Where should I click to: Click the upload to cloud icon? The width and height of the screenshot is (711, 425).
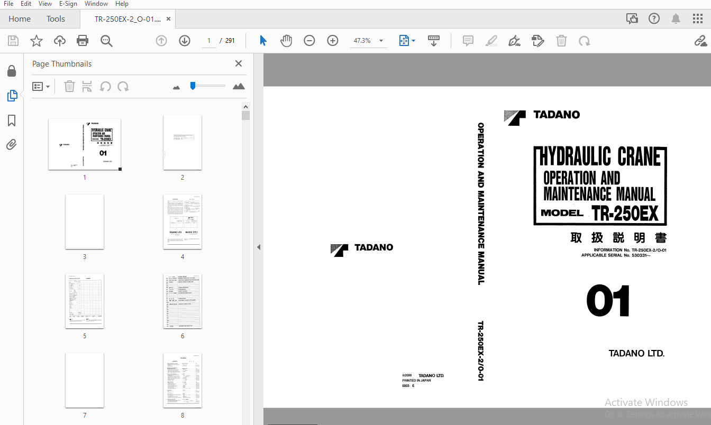pos(60,41)
